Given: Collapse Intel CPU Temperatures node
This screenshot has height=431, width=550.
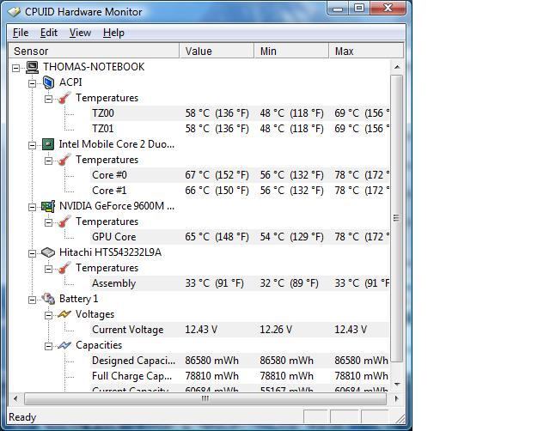Looking at the screenshot, I should click(x=48, y=161).
